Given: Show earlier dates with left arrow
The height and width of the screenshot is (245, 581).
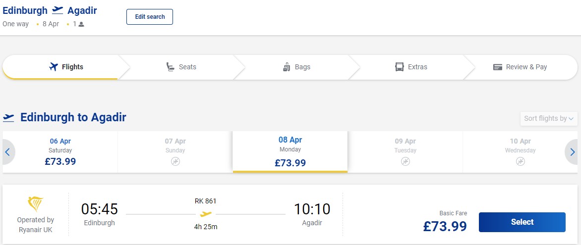Looking at the screenshot, I should pos(8,152).
